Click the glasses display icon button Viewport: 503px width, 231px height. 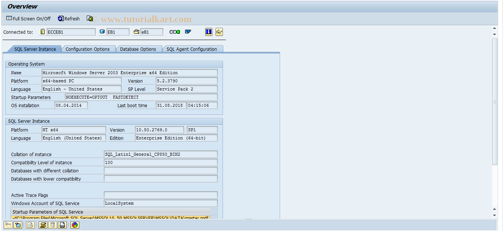coord(219,32)
